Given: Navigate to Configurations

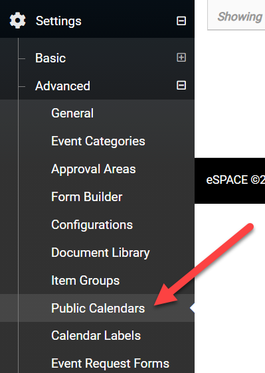Looking at the screenshot, I should 92,225.
